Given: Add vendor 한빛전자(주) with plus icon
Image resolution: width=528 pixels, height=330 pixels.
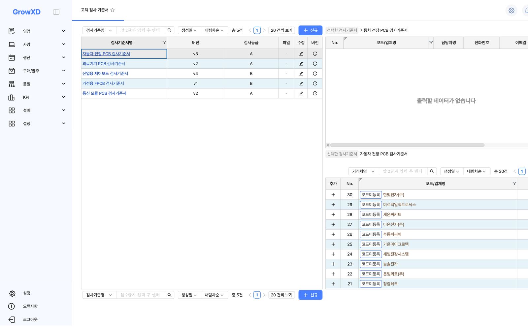Looking at the screenshot, I should (333, 195).
